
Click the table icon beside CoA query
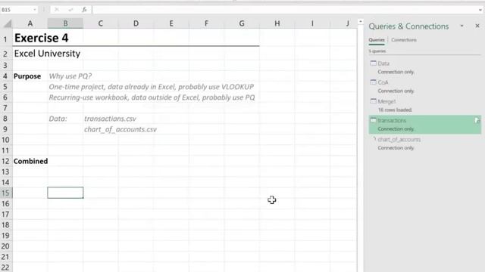click(x=374, y=82)
